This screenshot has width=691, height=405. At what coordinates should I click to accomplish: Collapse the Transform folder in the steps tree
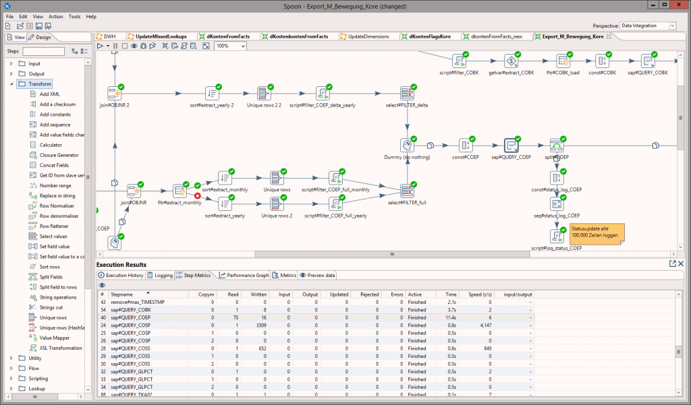pyautogui.click(x=11, y=84)
